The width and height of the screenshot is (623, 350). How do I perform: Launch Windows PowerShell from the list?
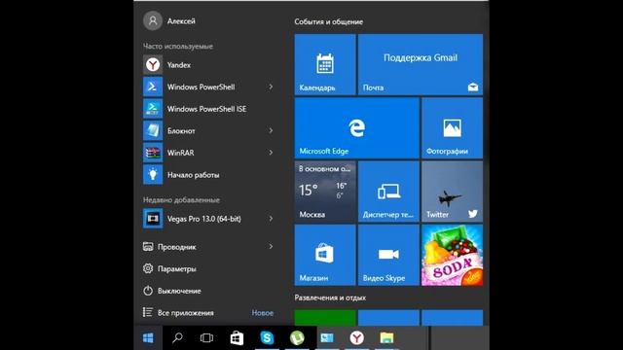tap(208, 87)
